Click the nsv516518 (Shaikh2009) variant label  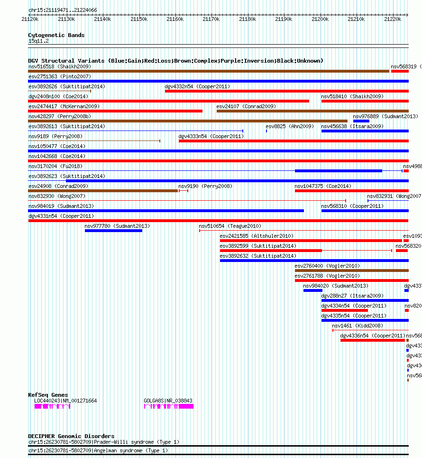click(60, 66)
